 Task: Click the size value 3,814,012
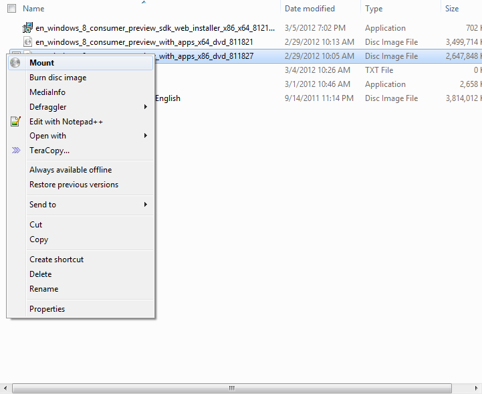pyautogui.click(x=462, y=98)
